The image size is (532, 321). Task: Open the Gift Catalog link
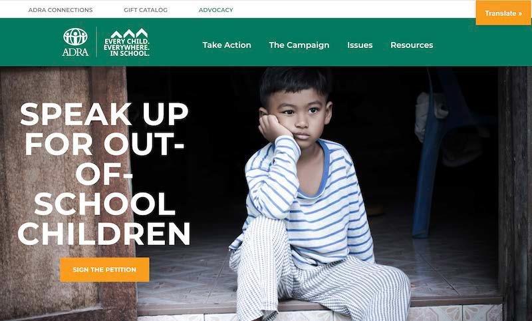coord(146,10)
